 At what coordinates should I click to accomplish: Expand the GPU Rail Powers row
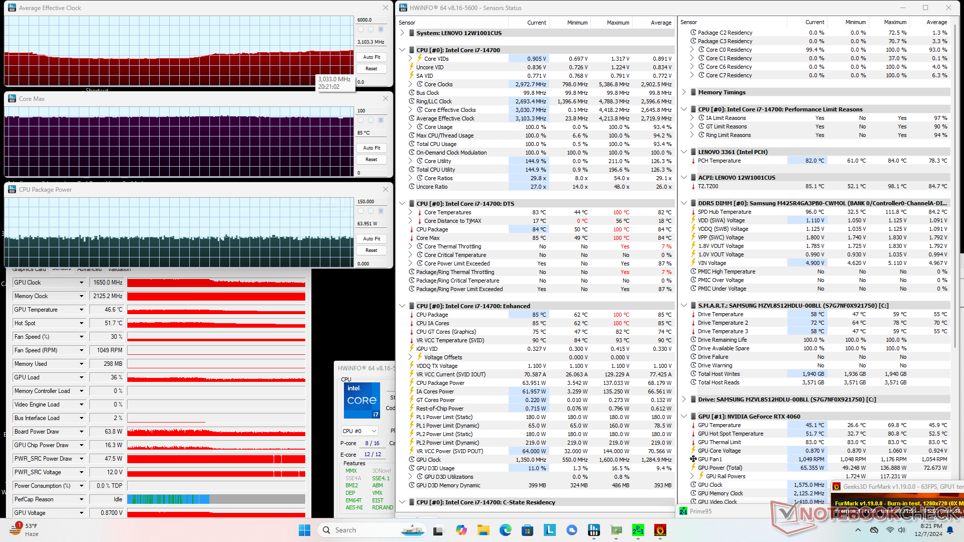(692, 476)
